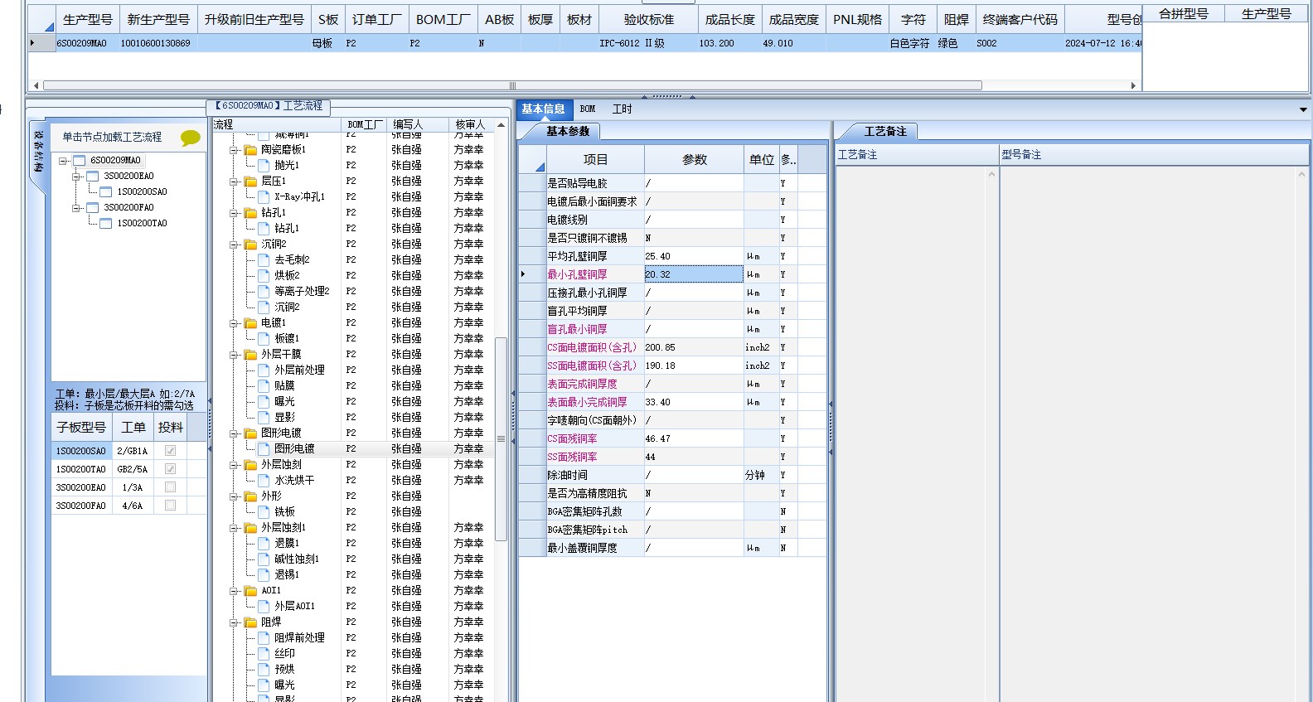Click the window icon beside 1S00200TA0 node
Viewport: 1313px width, 702px height.
pos(106,224)
